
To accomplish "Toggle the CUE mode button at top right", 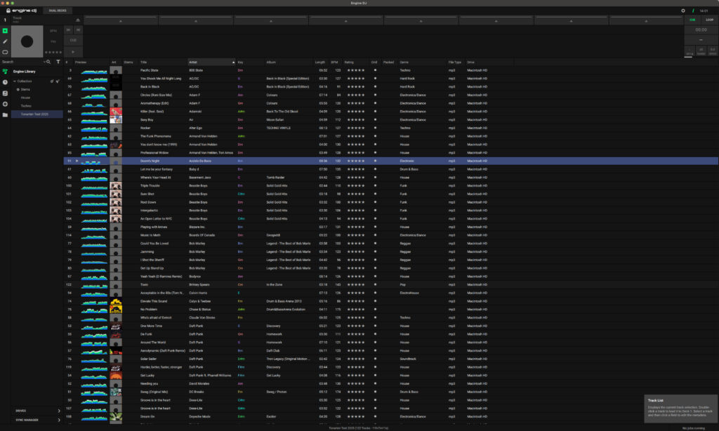I will 692,20.
